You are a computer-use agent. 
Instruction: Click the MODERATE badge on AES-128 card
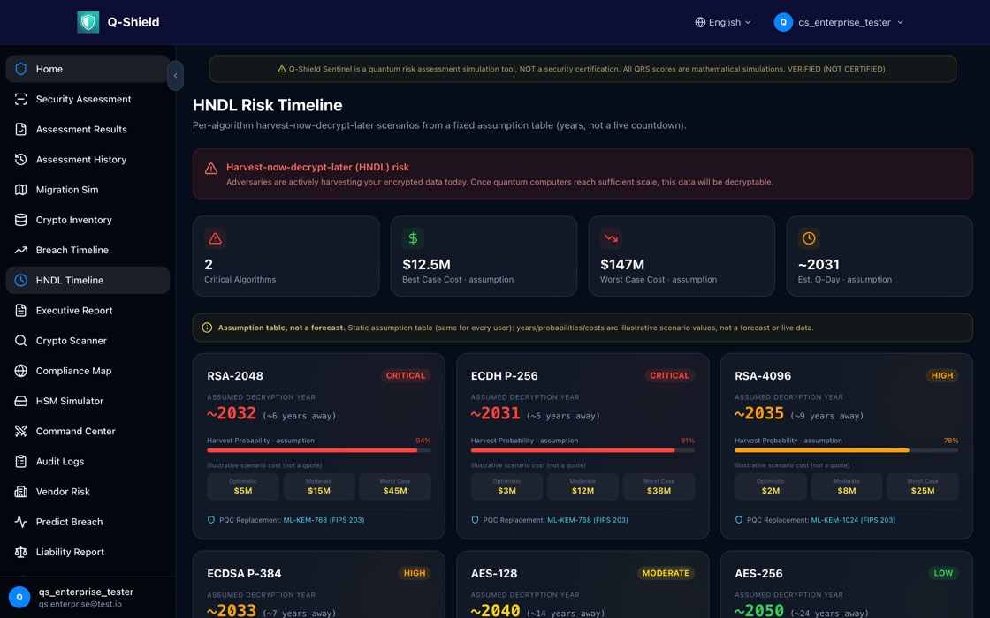click(666, 573)
